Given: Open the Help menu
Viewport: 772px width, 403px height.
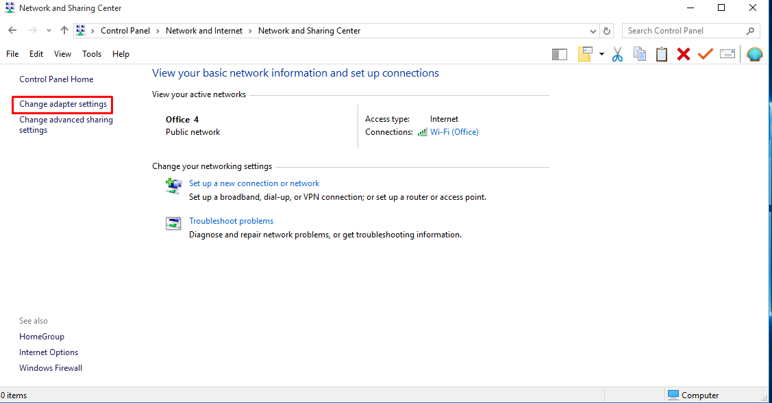Looking at the screenshot, I should (x=121, y=54).
